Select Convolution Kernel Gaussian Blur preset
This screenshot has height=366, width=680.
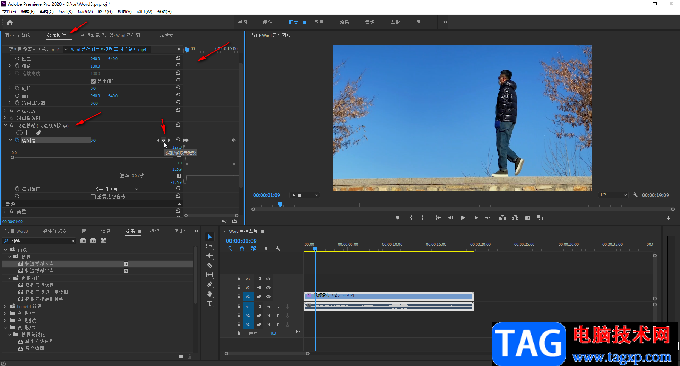44,299
